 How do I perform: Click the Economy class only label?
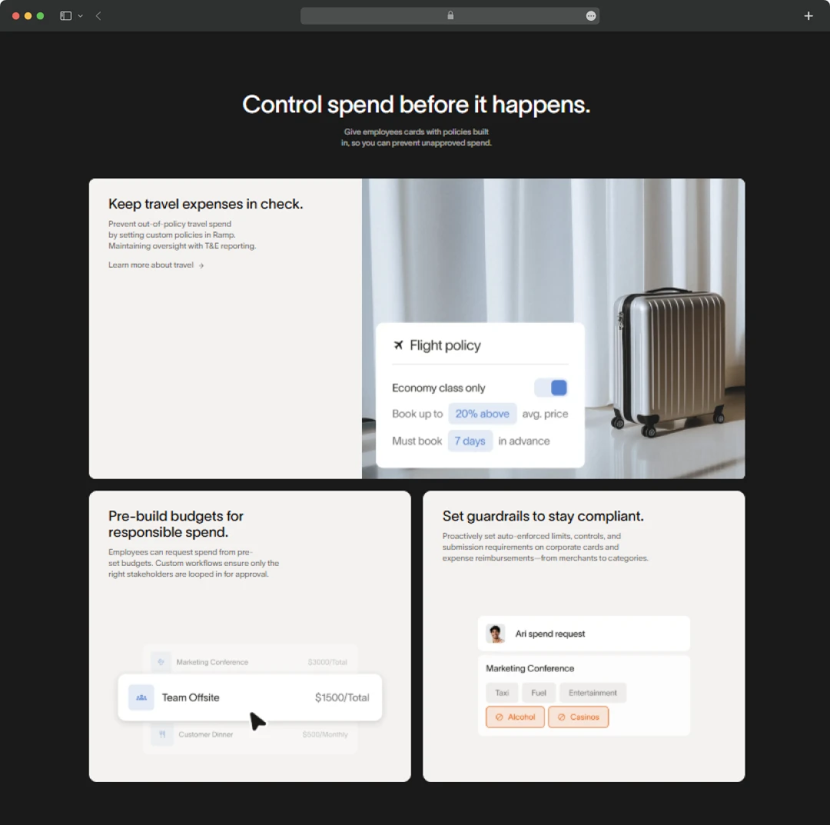click(x=438, y=388)
